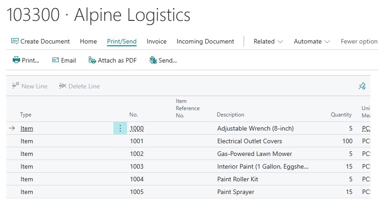378x199 pixels.
Task: Click quantity 15 for Paint Sprayer
Action: point(349,192)
